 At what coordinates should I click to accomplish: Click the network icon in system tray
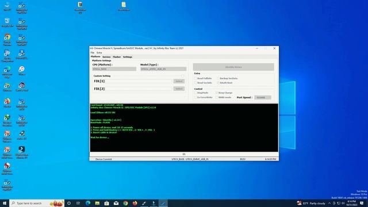pyautogui.click(x=339, y=203)
